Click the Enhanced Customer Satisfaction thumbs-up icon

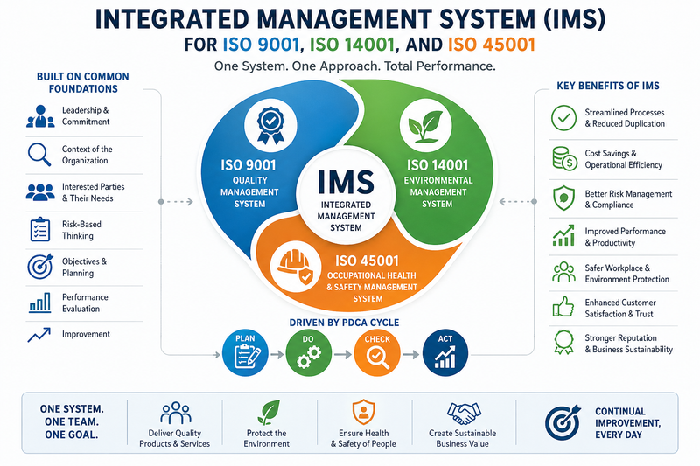pos(563,307)
